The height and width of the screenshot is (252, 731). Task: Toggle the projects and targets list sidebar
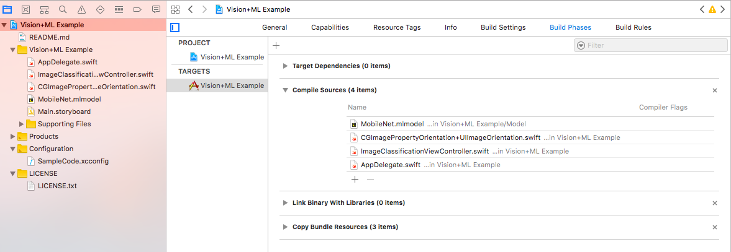175,27
